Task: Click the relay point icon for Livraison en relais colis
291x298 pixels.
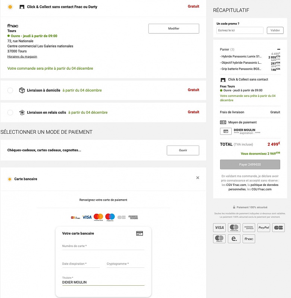Action: coord(22,112)
